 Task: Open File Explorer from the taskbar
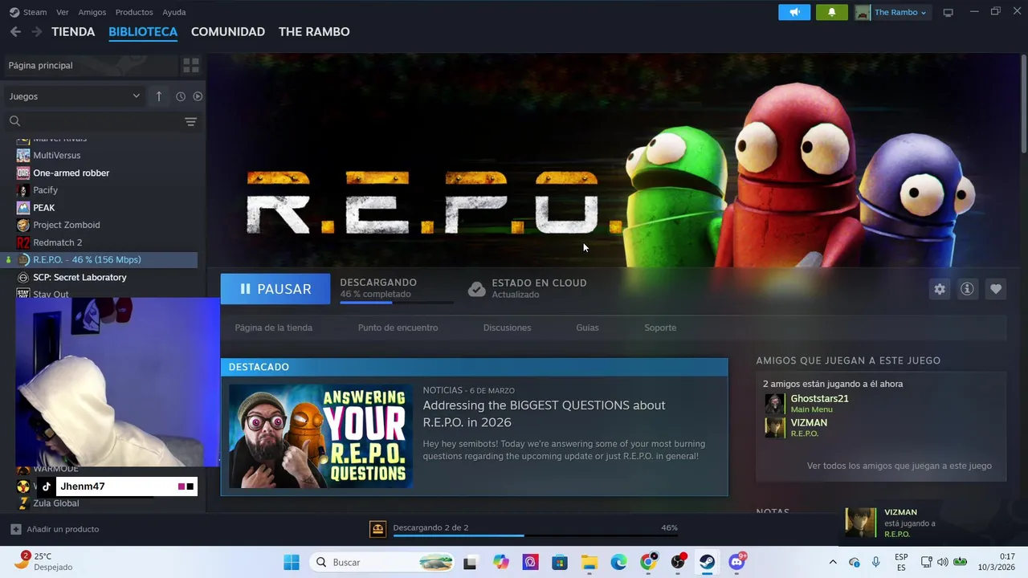coord(589,562)
